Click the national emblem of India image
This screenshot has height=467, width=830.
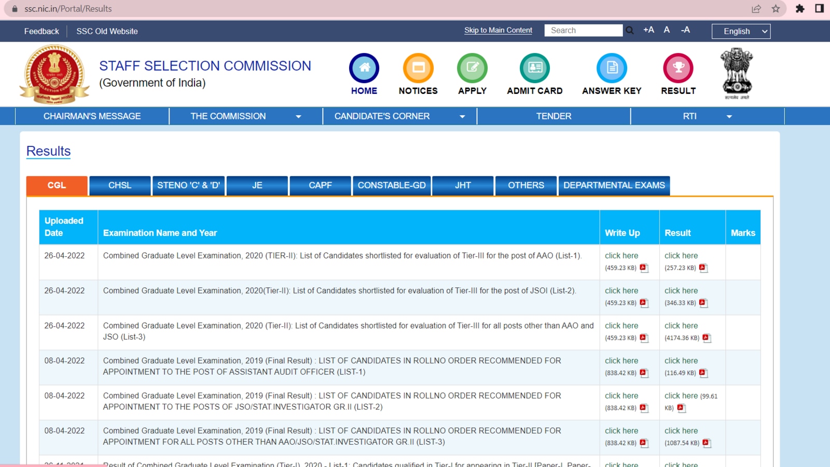click(737, 73)
